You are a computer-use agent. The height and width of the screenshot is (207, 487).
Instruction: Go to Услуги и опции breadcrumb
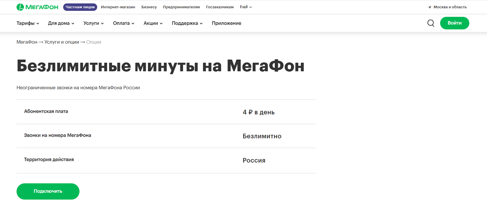pos(62,42)
